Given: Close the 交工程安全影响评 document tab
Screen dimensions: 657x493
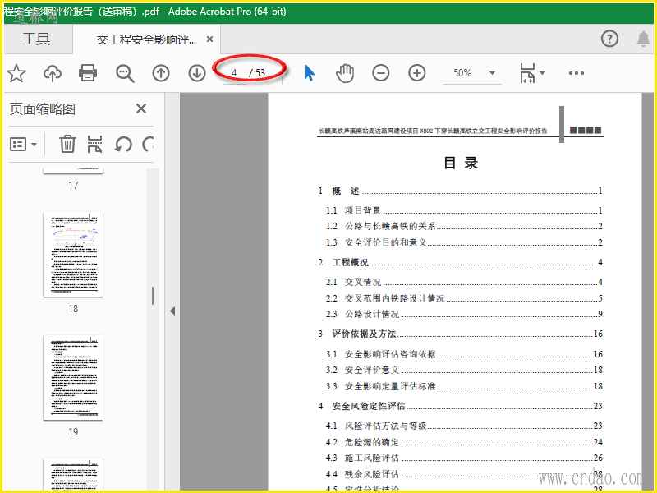Looking at the screenshot, I should pos(210,39).
